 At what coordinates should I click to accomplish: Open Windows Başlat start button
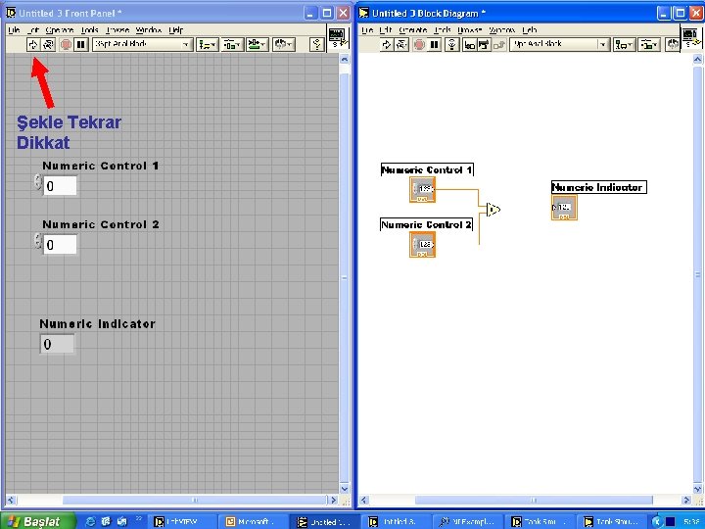(37, 521)
